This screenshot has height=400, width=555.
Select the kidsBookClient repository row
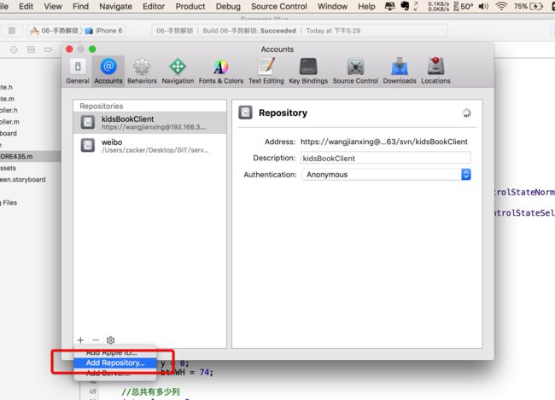[149, 123]
